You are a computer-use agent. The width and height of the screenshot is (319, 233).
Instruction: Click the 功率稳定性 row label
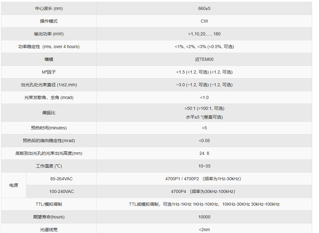[49, 47]
